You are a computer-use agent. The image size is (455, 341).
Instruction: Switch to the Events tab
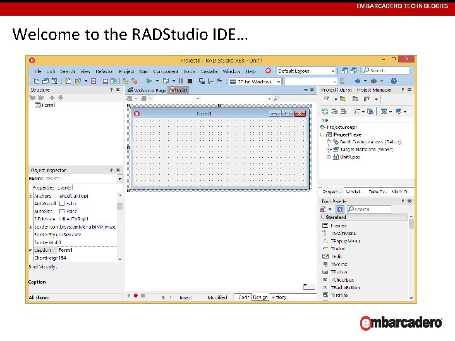click(x=64, y=188)
